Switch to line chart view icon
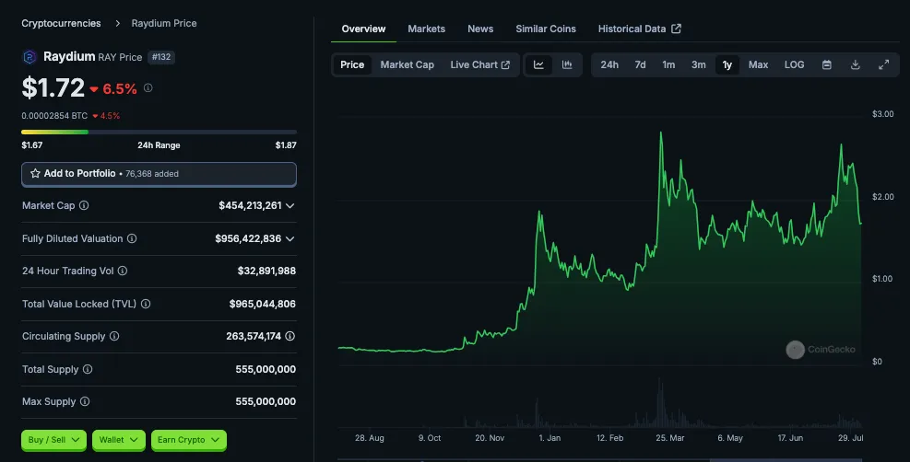The image size is (910, 462). point(538,64)
